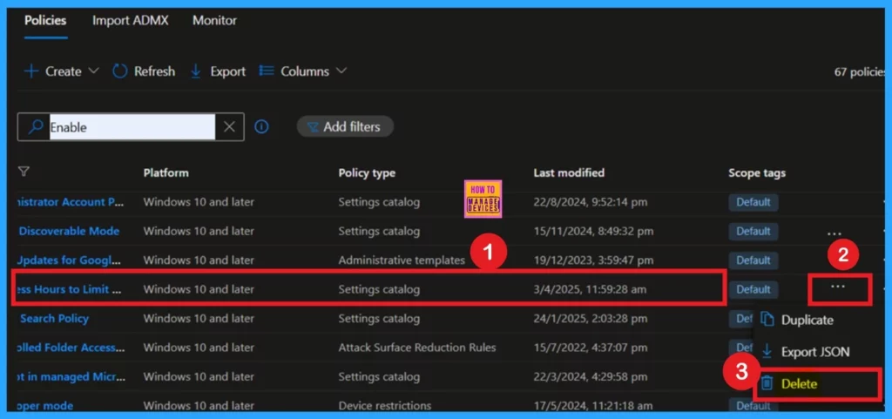
Task: Click the 67 policies count text
Action: [x=860, y=72]
